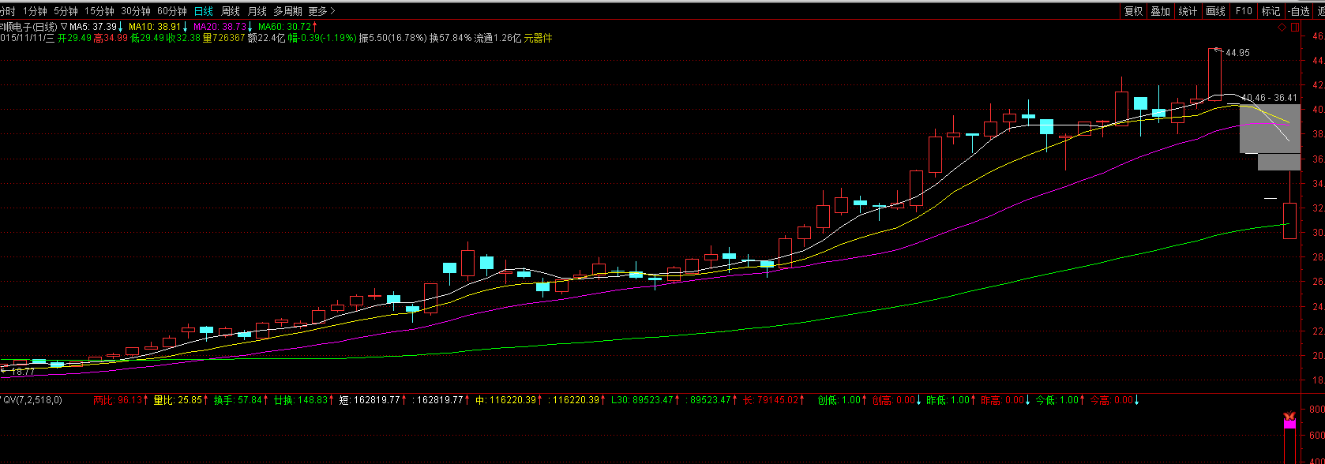Open the triangle dropdown beside stock name
Image resolution: width=1325 pixels, height=464 pixels.
[64, 27]
